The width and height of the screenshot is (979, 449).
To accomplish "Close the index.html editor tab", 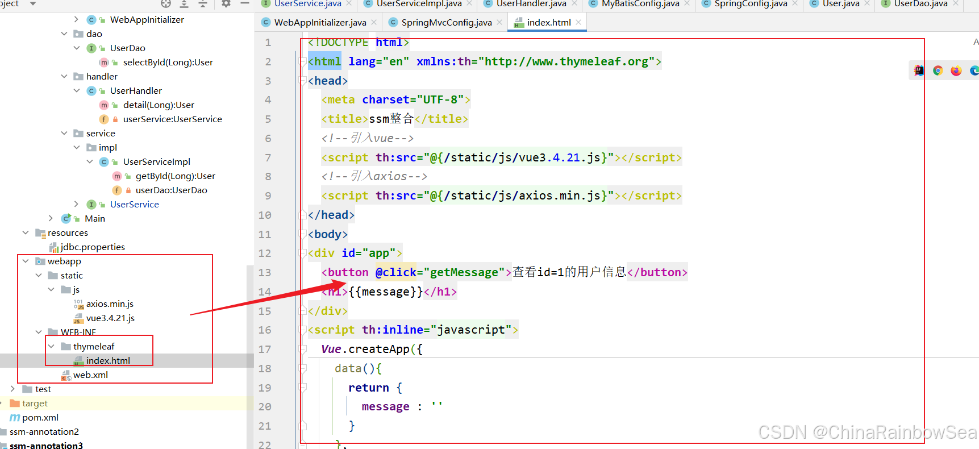I will click(578, 23).
